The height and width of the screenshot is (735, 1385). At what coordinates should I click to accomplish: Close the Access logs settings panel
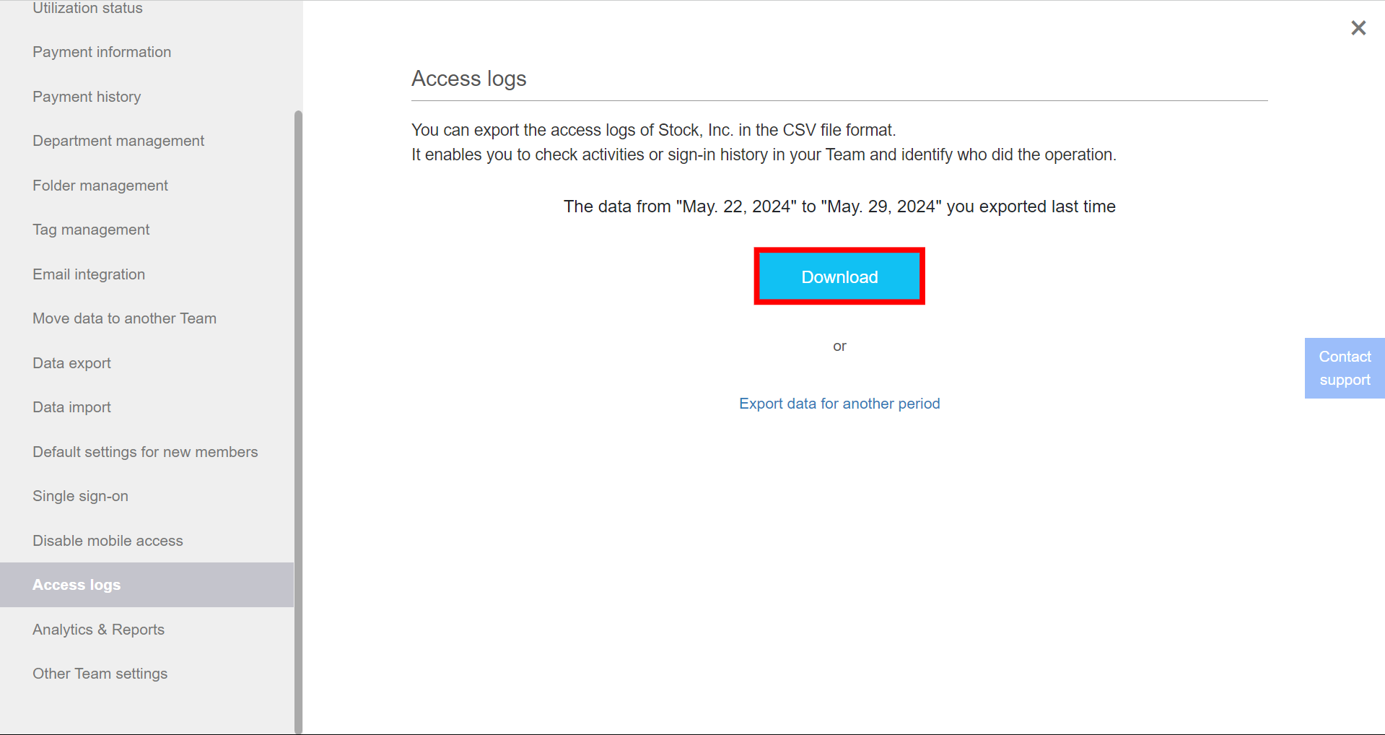pos(1358,27)
